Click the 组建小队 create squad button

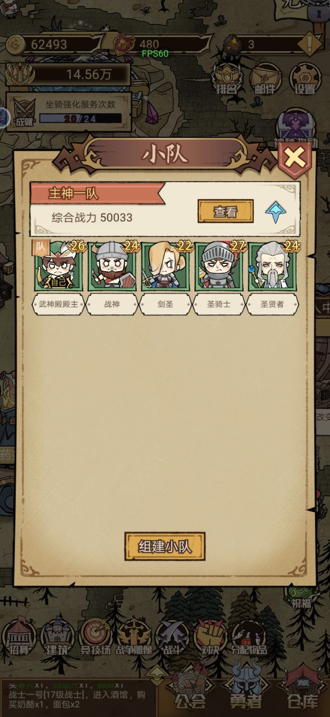coord(165,546)
